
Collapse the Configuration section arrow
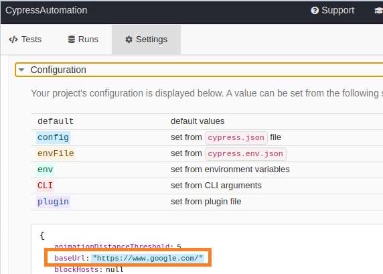coord(21,70)
